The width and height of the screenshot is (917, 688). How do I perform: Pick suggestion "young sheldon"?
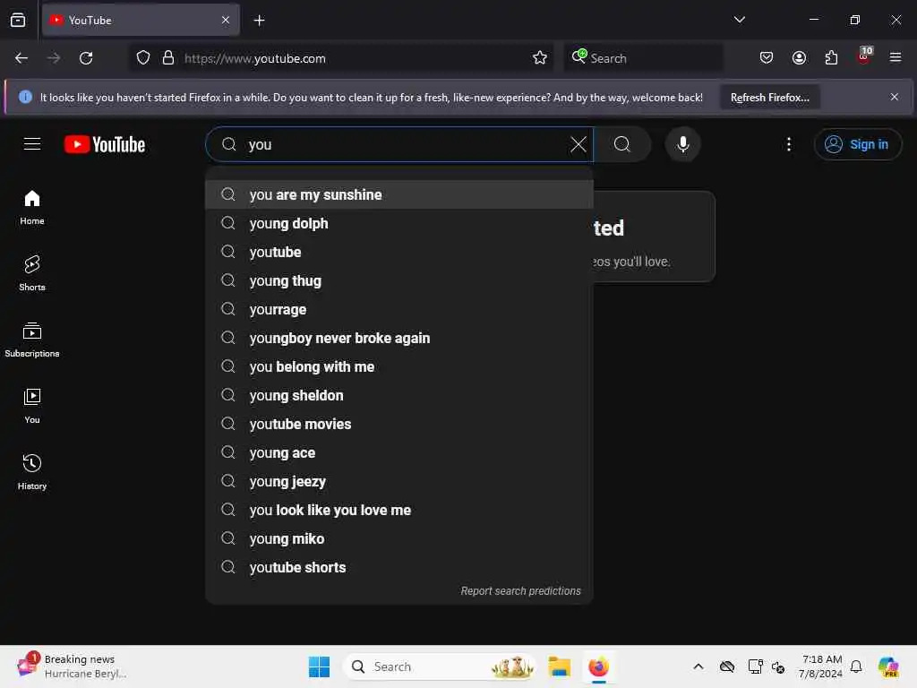[x=399, y=395]
